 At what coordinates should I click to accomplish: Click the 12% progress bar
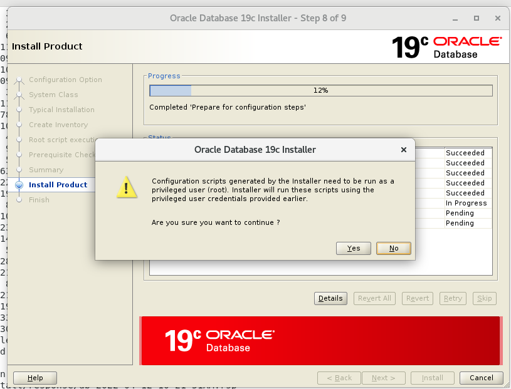[320, 90]
